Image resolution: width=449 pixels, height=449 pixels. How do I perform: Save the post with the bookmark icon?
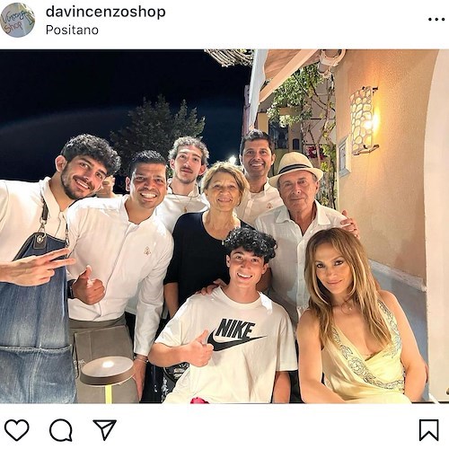coord(428,430)
